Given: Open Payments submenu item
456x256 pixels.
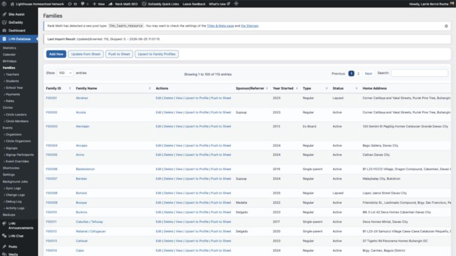Looking at the screenshot, I should coord(13,94).
